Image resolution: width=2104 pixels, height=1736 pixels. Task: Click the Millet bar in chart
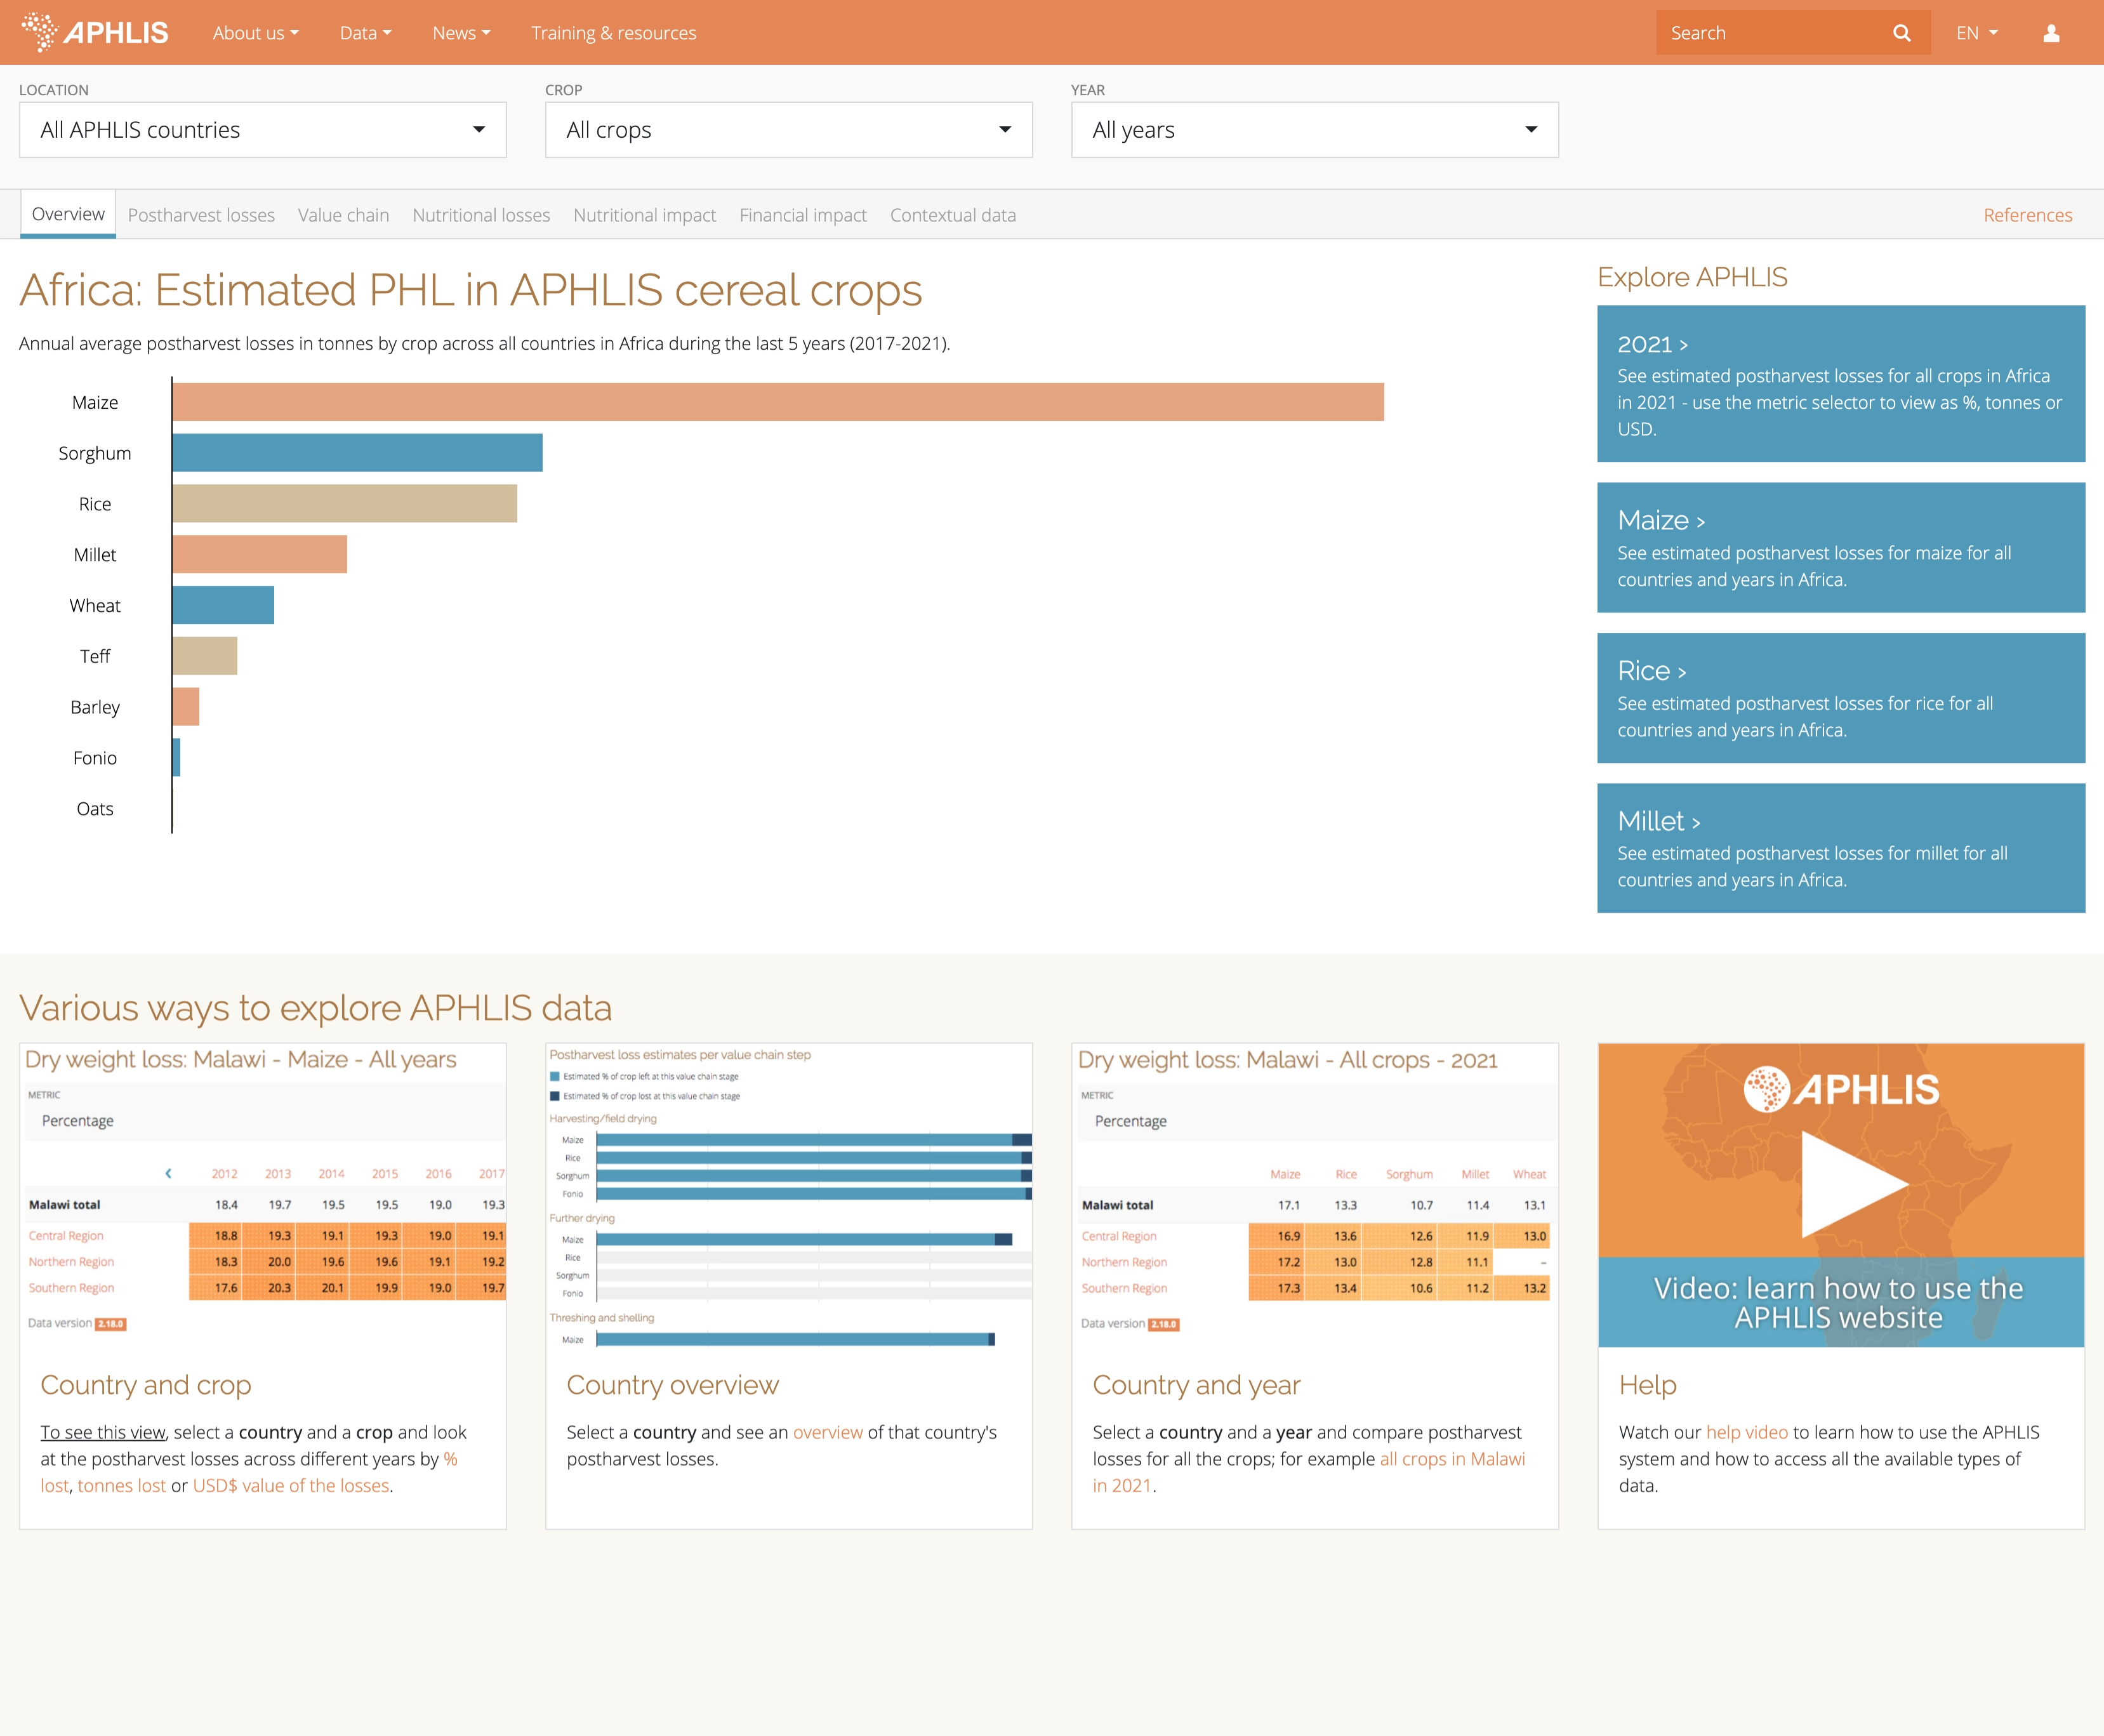pos(260,555)
